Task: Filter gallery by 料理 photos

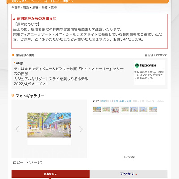Action: (x=115, y=101)
